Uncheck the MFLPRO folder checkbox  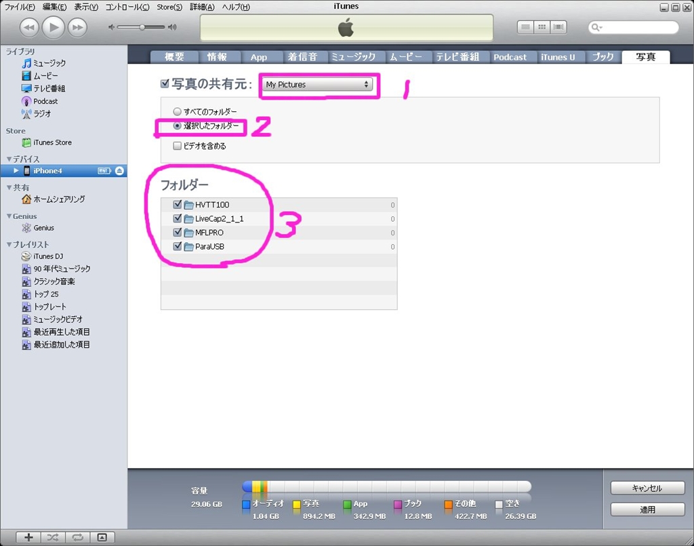click(178, 233)
